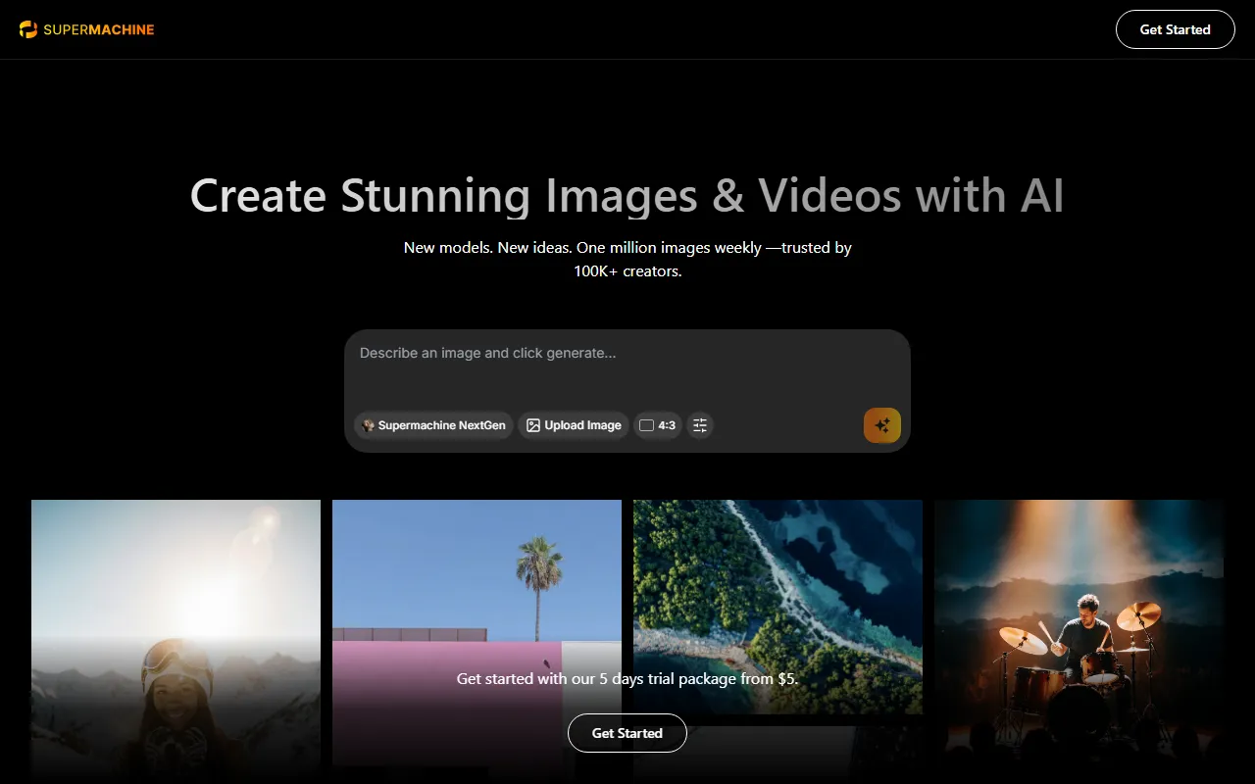This screenshot has width=1255, height=784.
Task: Open the skier with goggles sample image
Action: click(176, 608)
